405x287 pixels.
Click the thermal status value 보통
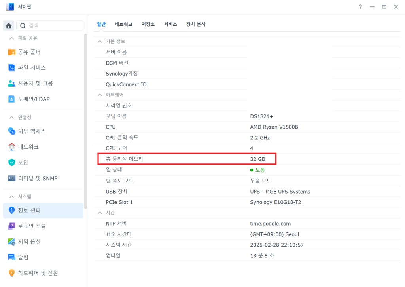coord(260,170)
